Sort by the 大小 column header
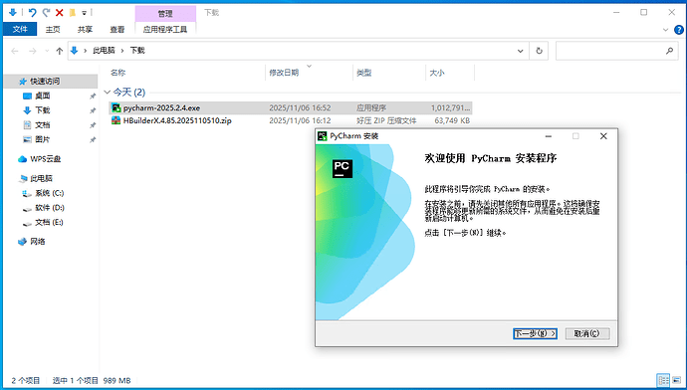The width and height of the screenshot is (687, 390). (x=437, y=73)
